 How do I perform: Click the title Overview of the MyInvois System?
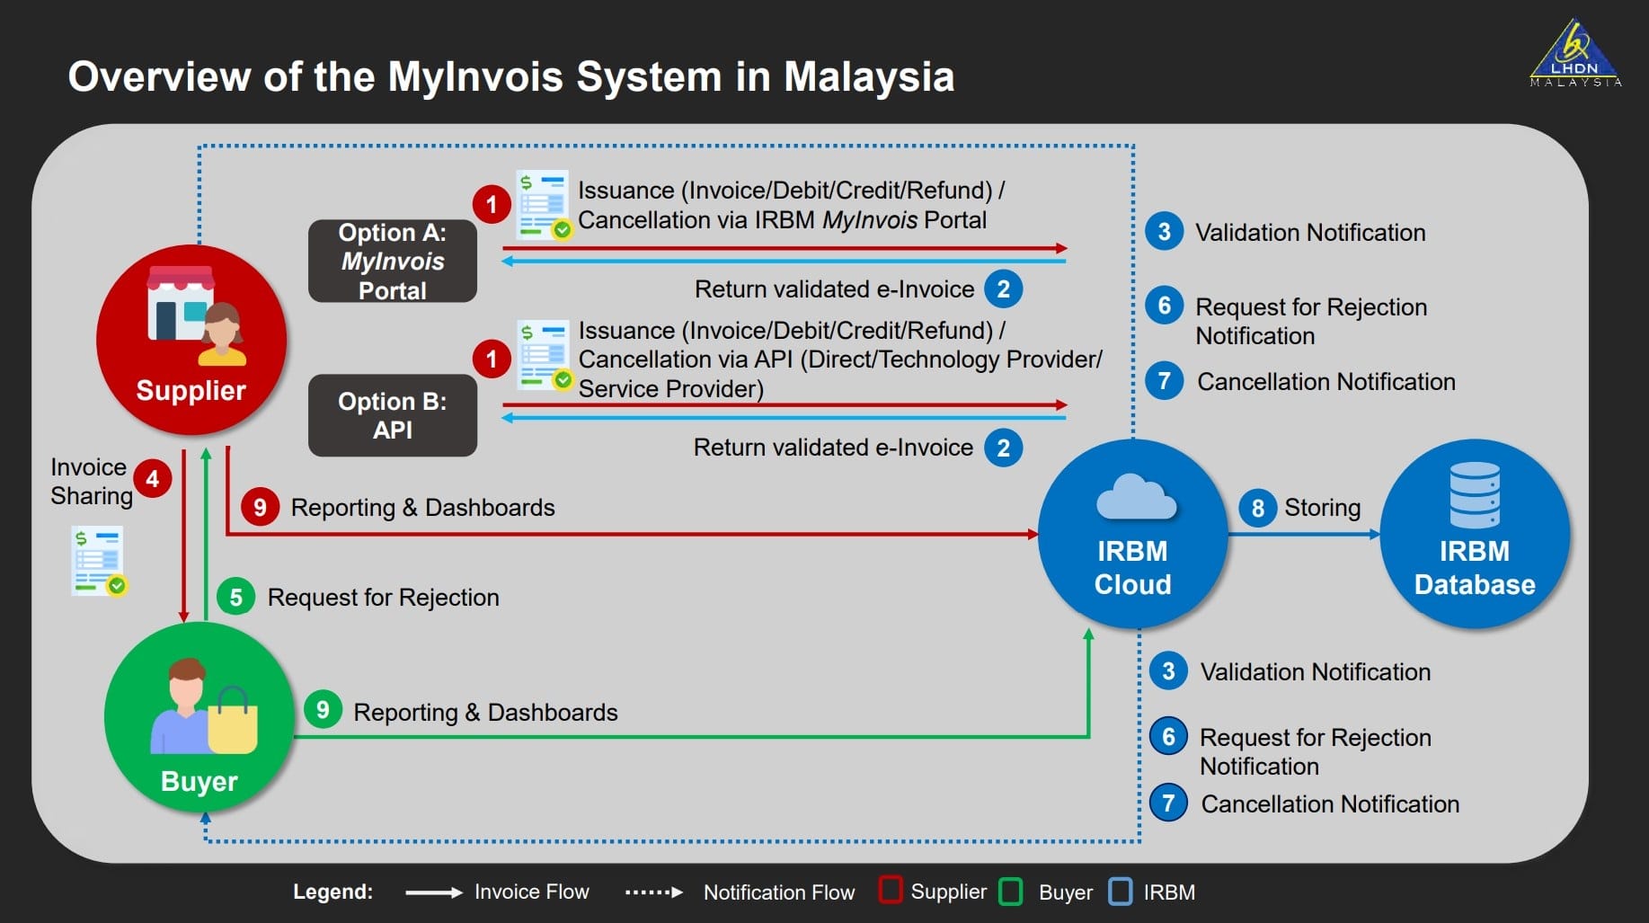(x=511, y=77)
